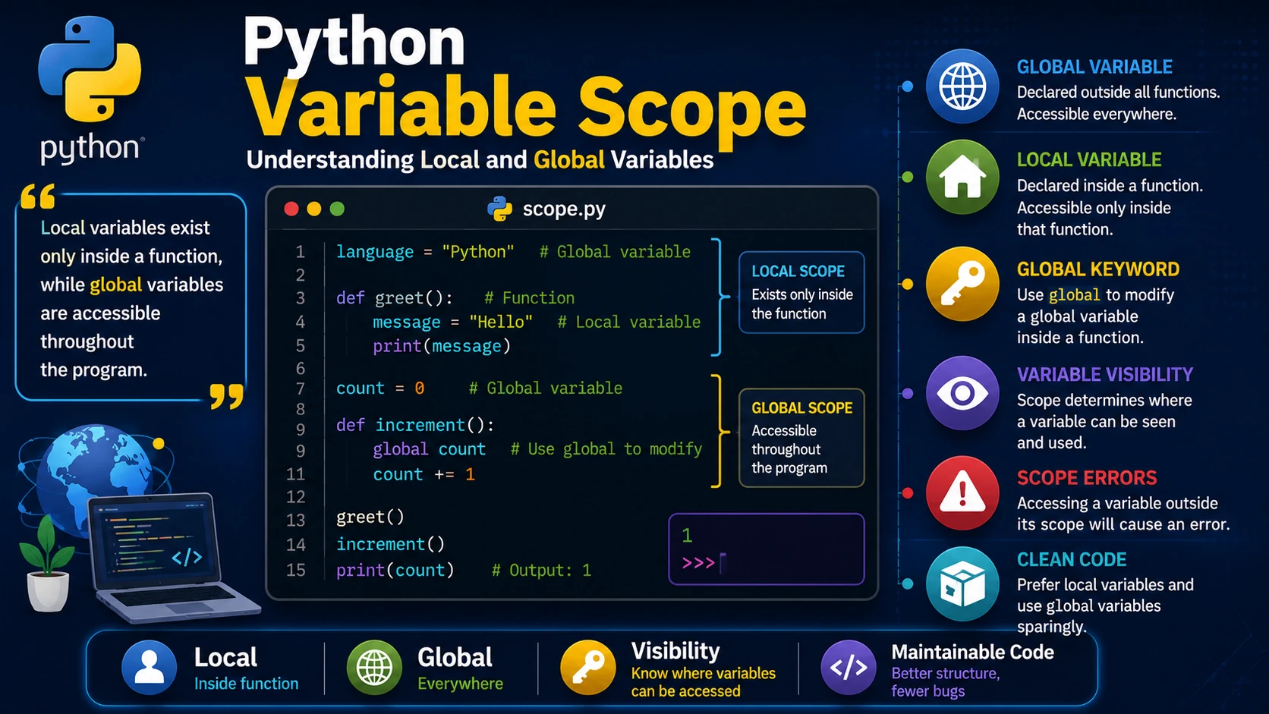Click the 'Inside function' label in bottom bar

(x=246, y=684)
